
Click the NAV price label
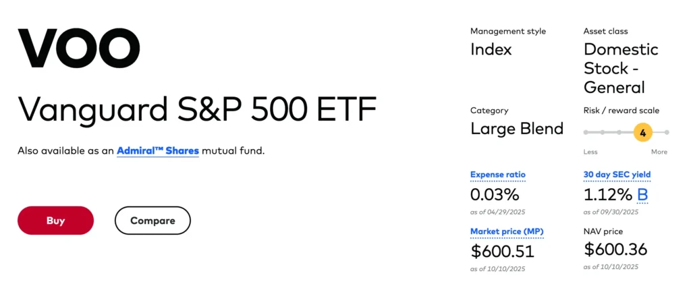point(604,231)
